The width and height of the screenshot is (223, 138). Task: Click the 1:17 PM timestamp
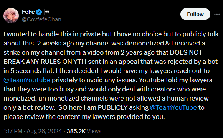click(x=13, y=131)
